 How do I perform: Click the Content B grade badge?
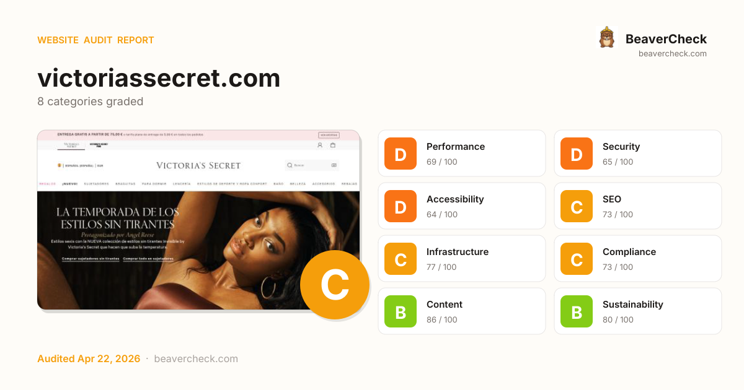[x=401, y=311]
